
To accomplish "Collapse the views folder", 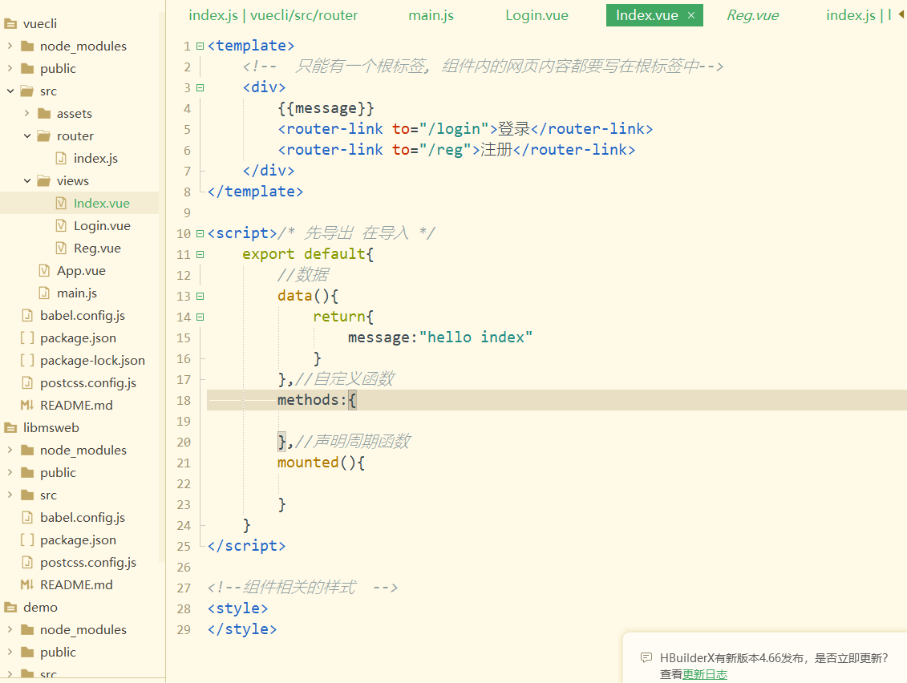I will 26,181.
